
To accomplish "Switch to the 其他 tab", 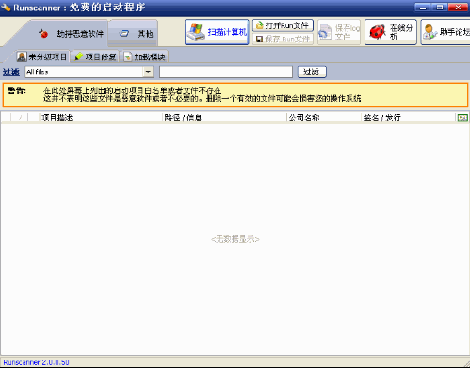I will pyautogui.click(x=133, y=34).
